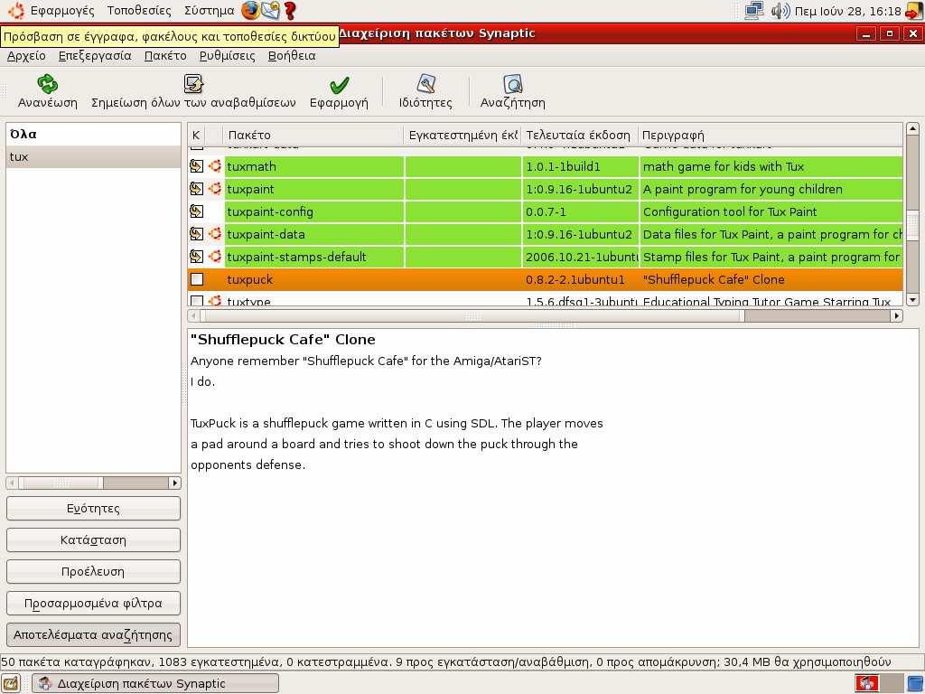Image resolution: width=925 pixels, height=694 pixels.
Task: Click the Ubuntu logo next to tuxpaint-stamps-default
Action: point(215,257)
